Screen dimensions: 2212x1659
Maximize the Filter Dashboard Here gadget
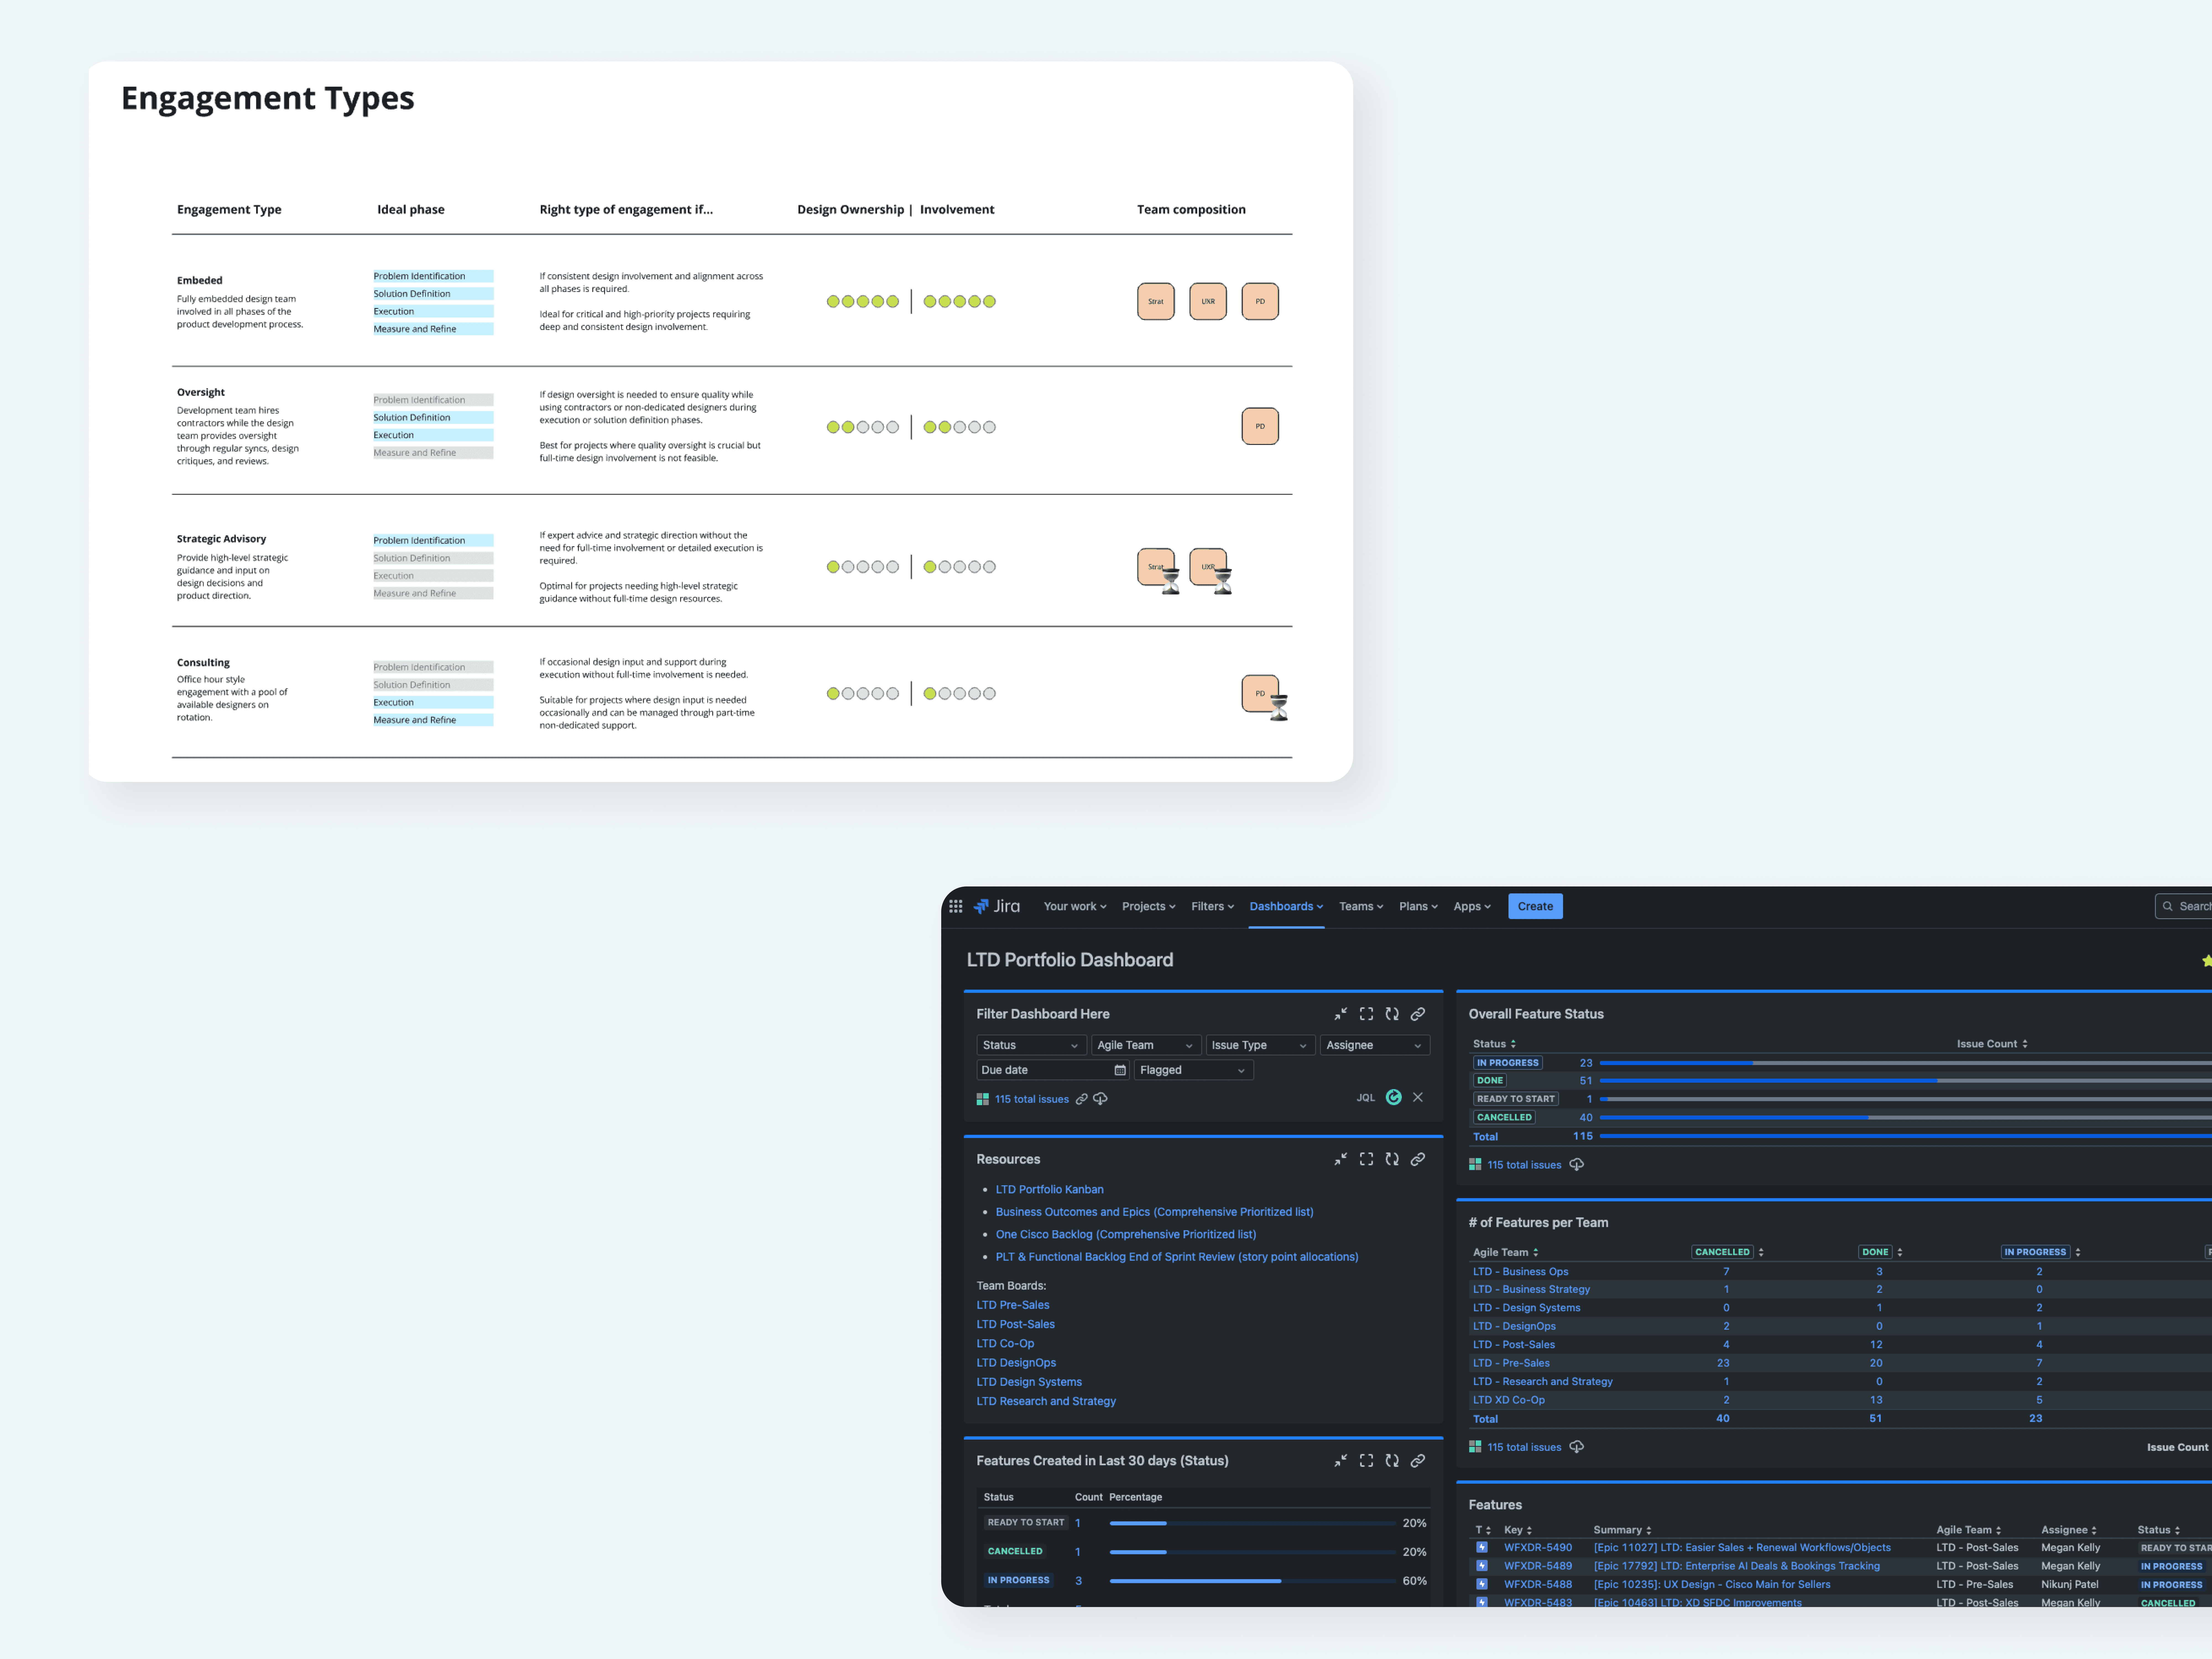point(1366,1014)
